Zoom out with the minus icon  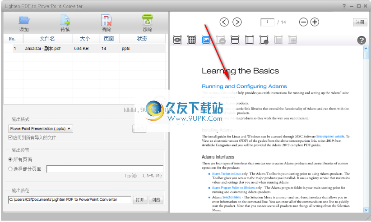(303, 22)
